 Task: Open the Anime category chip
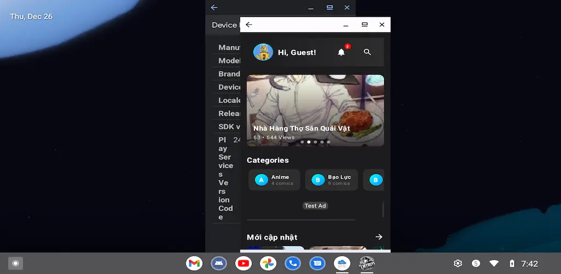274,180
